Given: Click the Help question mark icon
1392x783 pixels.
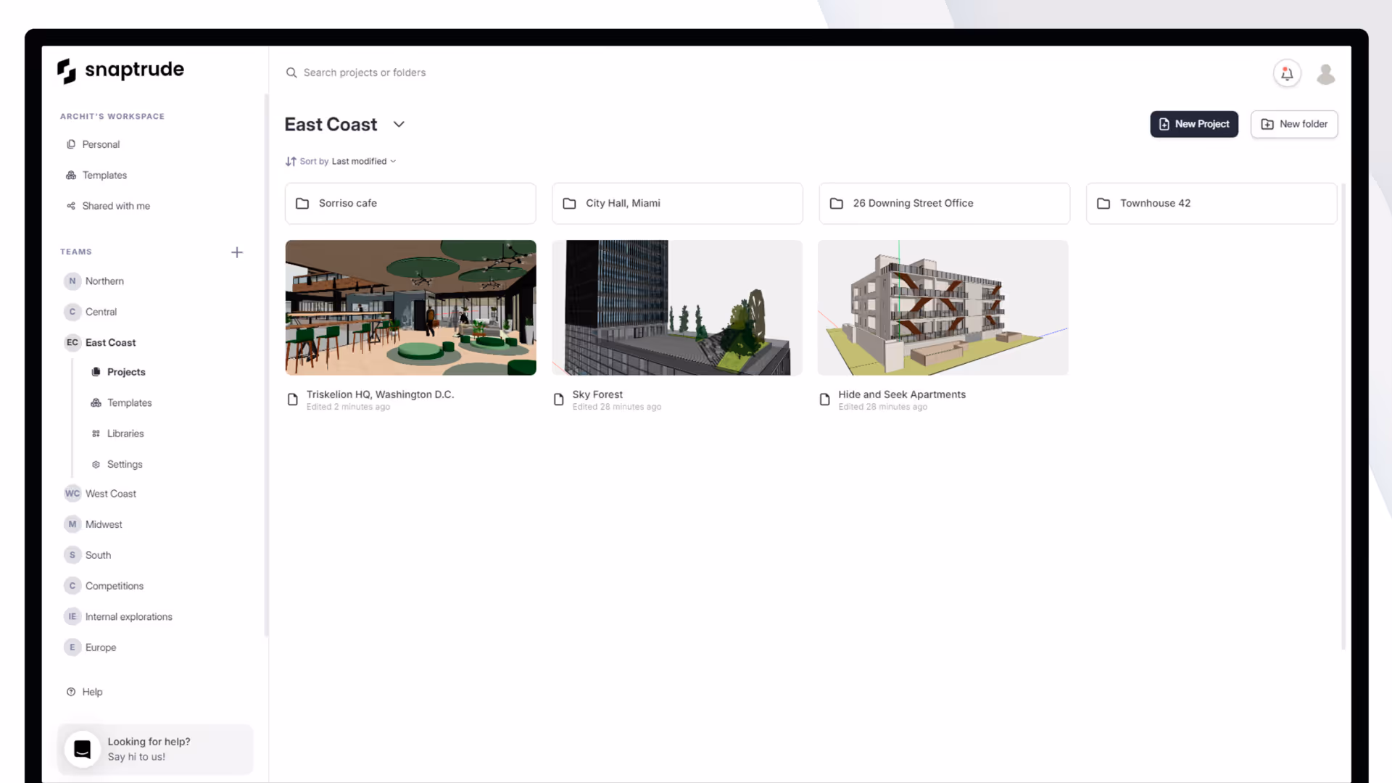Looking at the screenshot, I should (71, 692).
